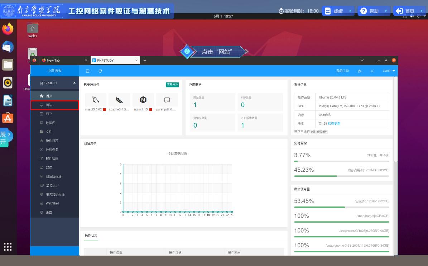
Task: Click the page's vertical scrollbar
Action: [x=396, y=143]
